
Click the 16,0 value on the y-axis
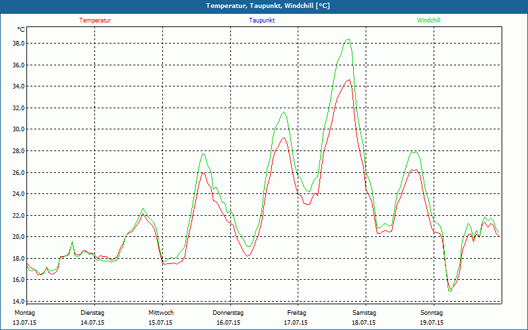click(18, 279)
